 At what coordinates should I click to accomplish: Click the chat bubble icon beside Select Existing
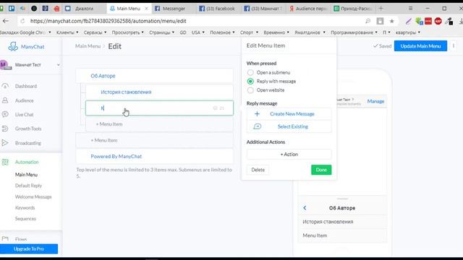coord(258,126)
